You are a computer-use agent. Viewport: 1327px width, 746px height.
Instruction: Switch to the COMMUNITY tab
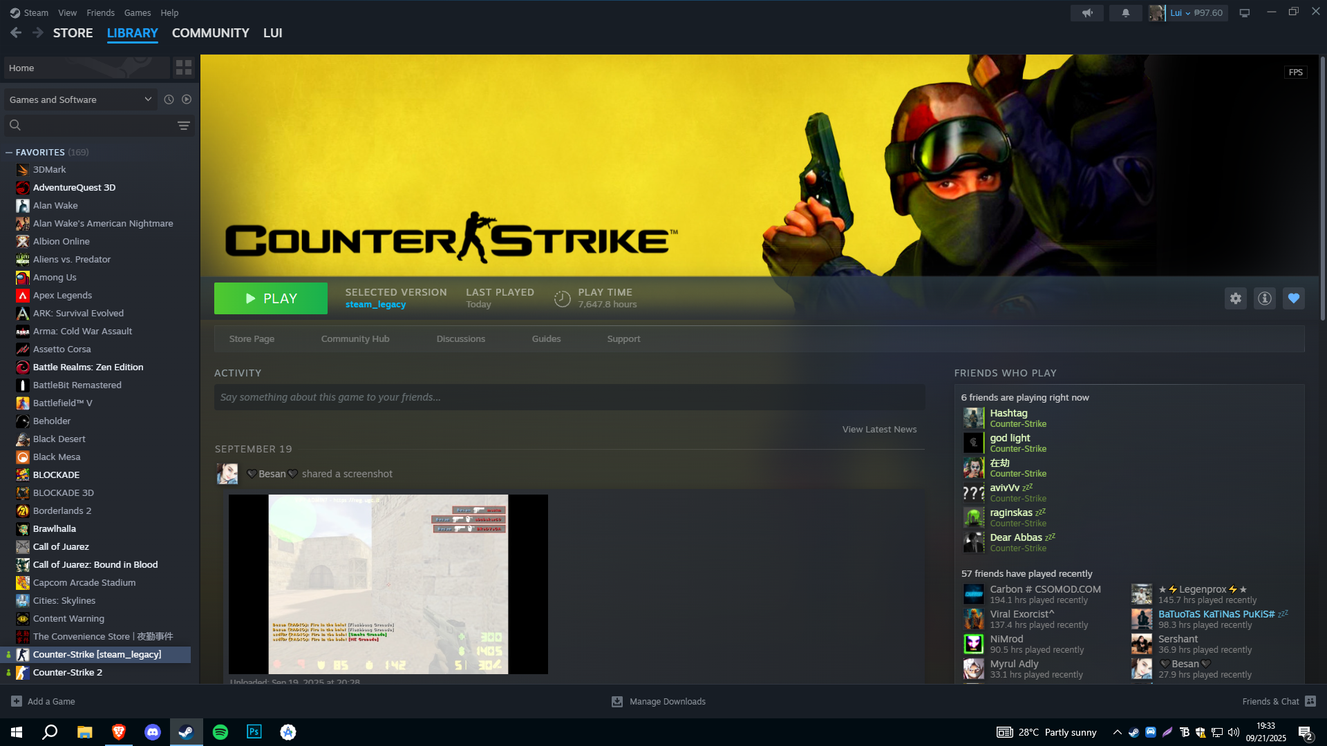coord(210,33)
